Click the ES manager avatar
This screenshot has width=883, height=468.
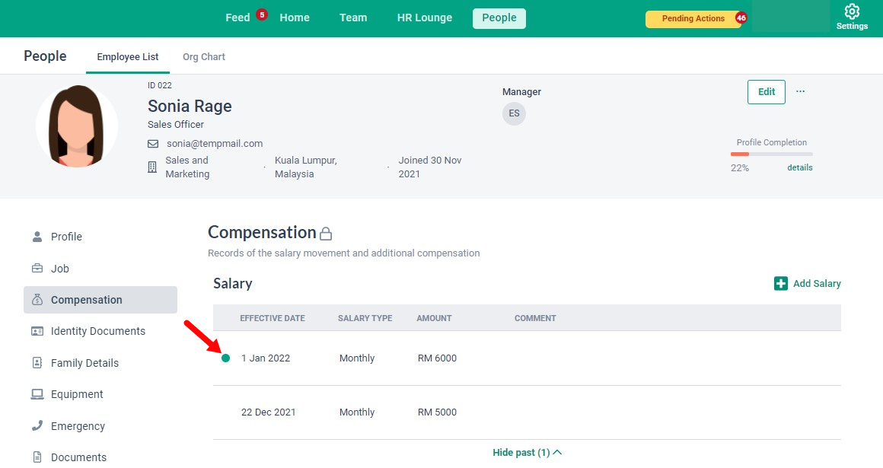[x=514, y=113]
